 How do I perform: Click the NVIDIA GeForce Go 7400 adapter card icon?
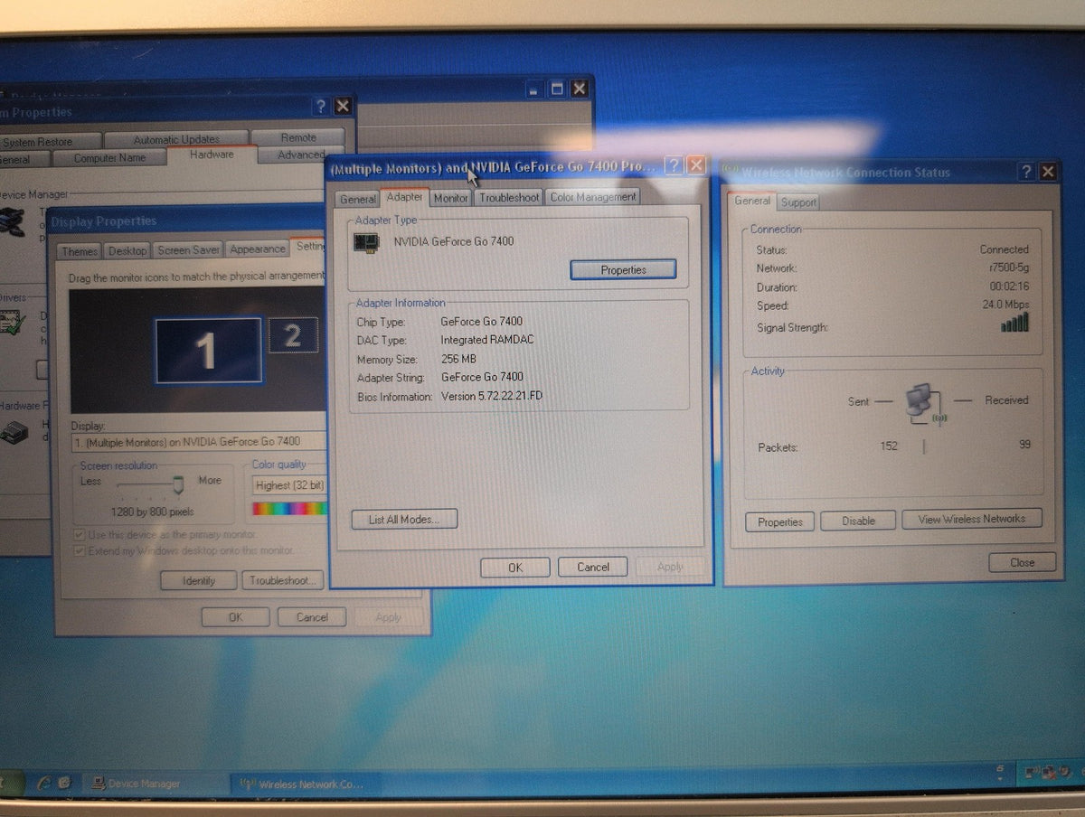point(367,242)
